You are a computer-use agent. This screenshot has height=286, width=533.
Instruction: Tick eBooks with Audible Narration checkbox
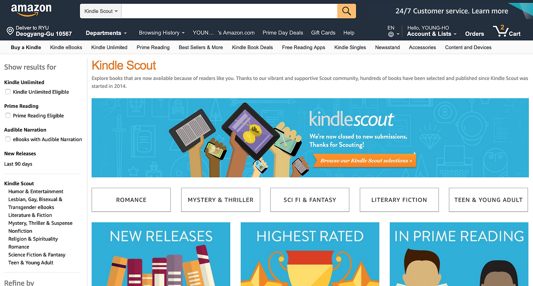click(x=8, y=139)
